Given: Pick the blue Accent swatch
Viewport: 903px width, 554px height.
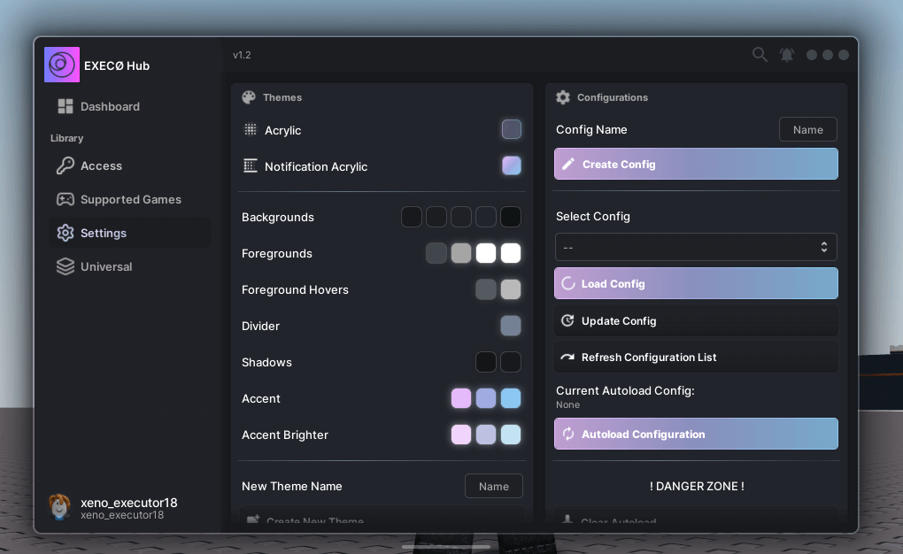Looking at the screenshot, I should 511,398.
